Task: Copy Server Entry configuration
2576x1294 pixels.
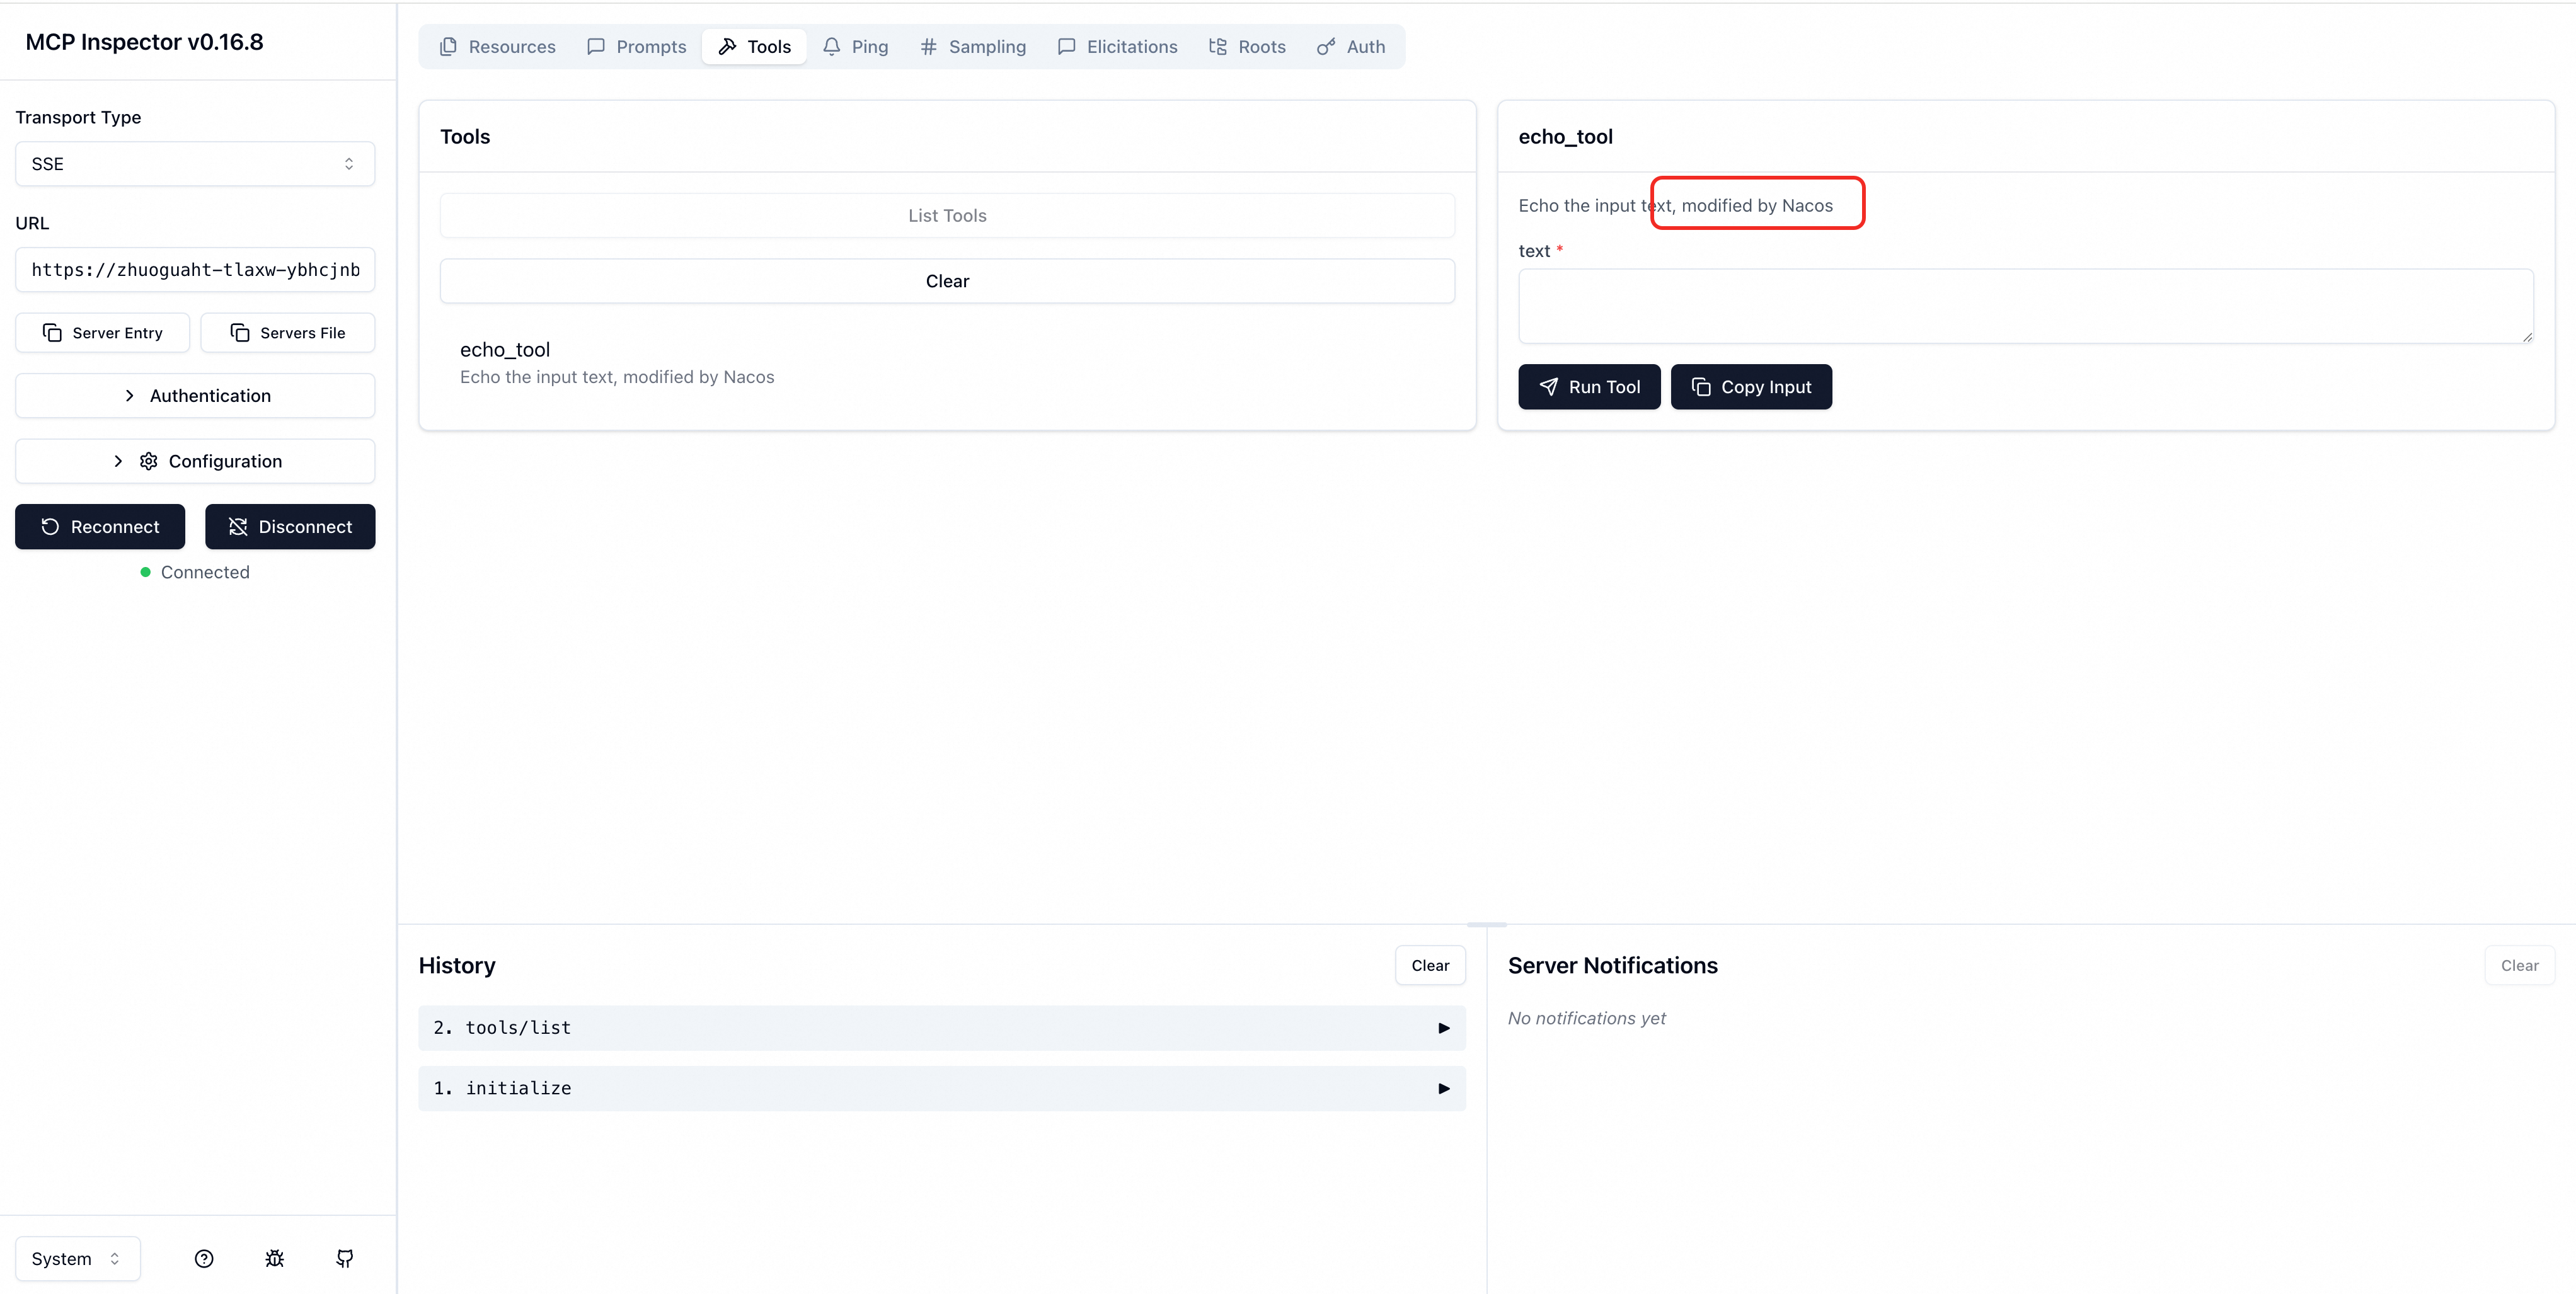Action: pos(102,333)
